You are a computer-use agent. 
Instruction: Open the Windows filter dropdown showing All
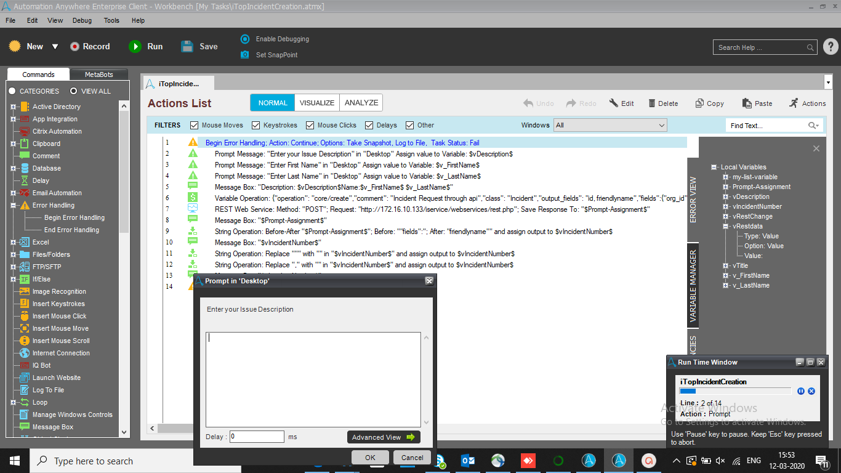pyautogui.click(x=610, y=125)
